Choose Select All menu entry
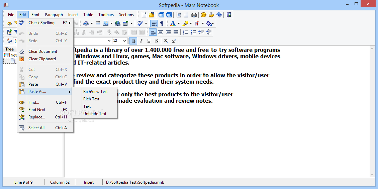Image resolution: width=378 pixels, height=189 pixels. point(45,128)
